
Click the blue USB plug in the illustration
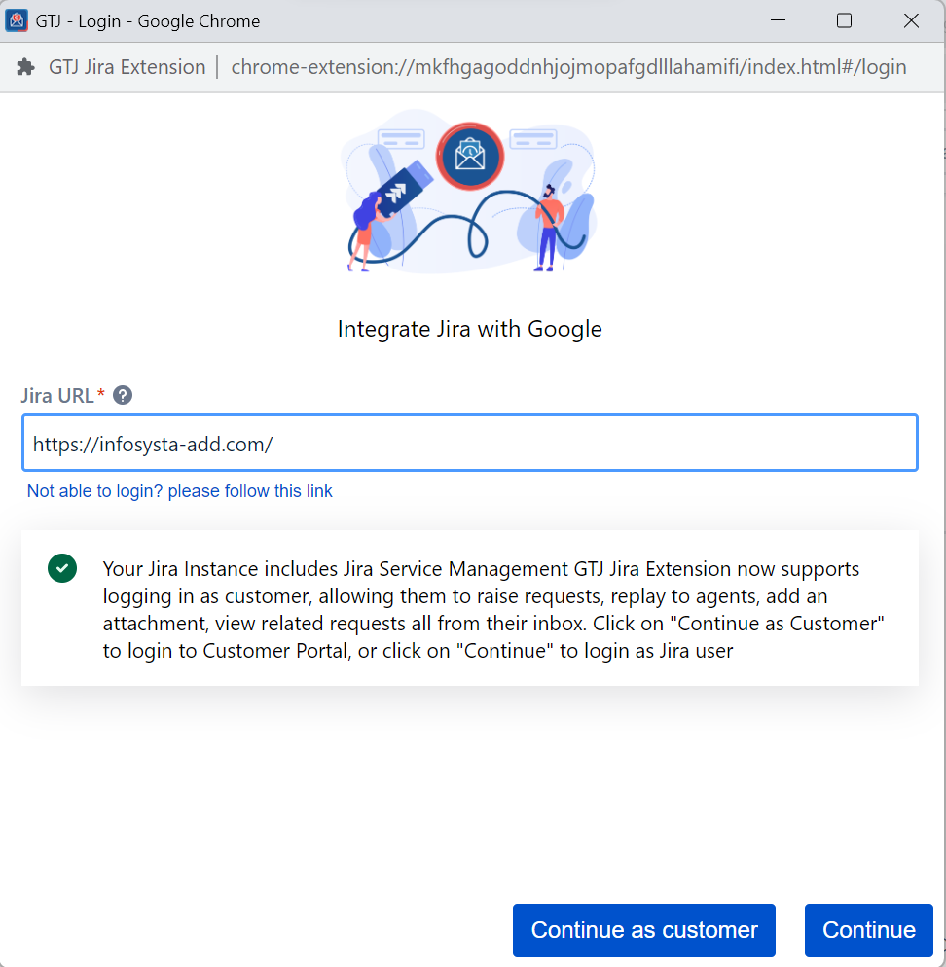tap(399, 188)
